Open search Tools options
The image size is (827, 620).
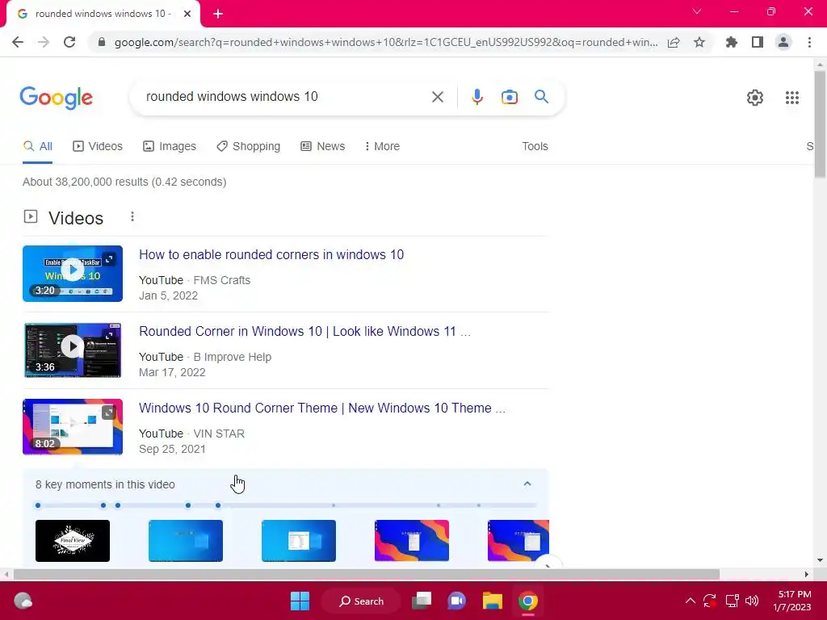click(535, 147)
